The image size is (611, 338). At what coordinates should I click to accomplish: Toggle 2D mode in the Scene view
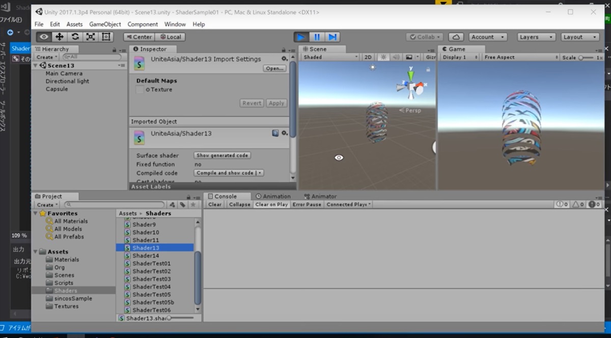coord(368,57)
